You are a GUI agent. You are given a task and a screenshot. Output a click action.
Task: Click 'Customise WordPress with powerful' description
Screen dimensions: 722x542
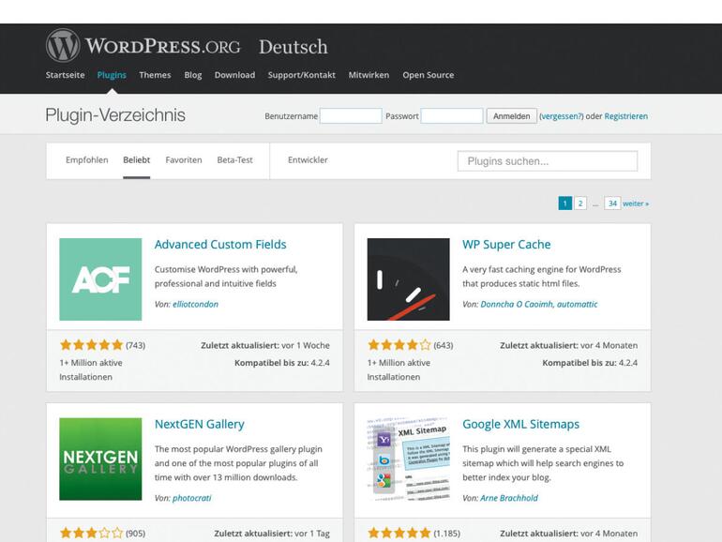pyautogui.click(x=226, y=277)
